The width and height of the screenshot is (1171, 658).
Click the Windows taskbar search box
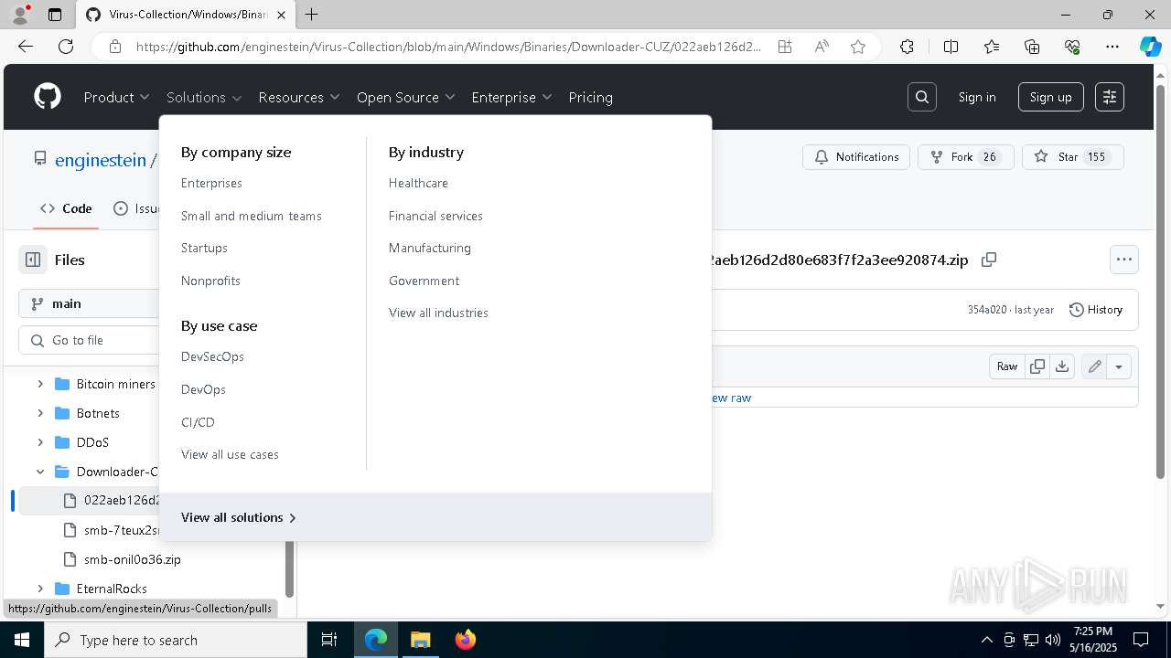pyautogui.click(x=176, y=640)
